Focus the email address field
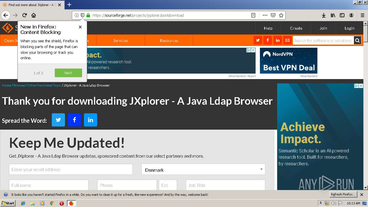 point(71,169)
